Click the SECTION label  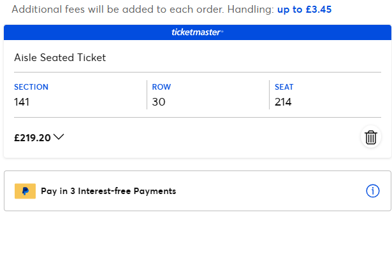click(x=31, y=87)
